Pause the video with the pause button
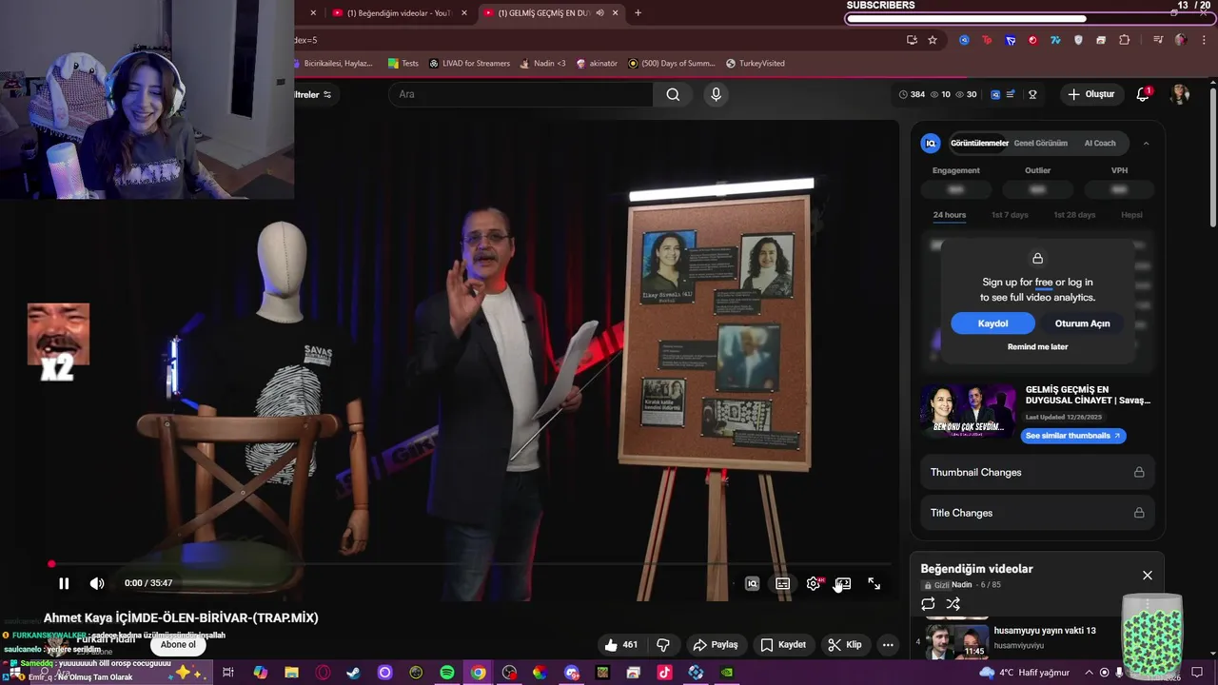1218x685 pixels. (64, 583)
